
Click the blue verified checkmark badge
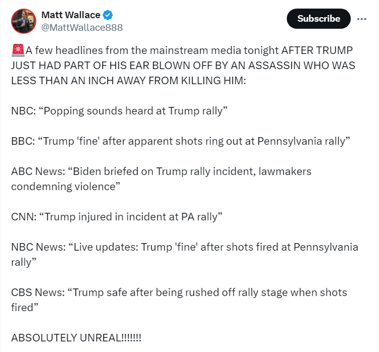[x=108, y=15]
